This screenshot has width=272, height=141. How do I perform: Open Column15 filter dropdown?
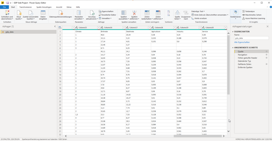(x=98, y=28)
